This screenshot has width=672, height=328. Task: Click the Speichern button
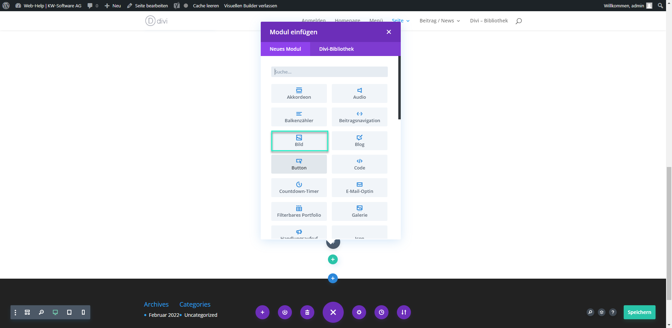coord(639,312)
